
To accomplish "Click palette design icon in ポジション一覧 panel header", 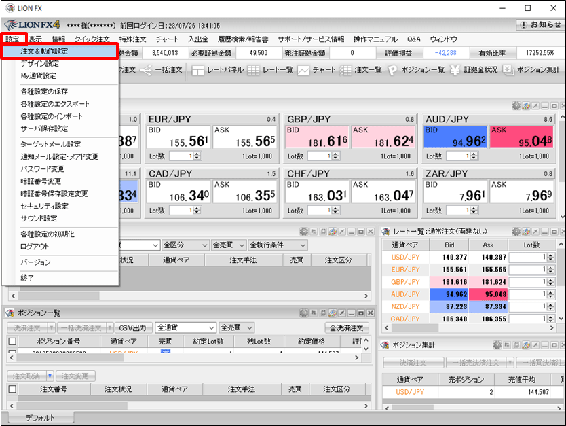I will click(333, 313).
